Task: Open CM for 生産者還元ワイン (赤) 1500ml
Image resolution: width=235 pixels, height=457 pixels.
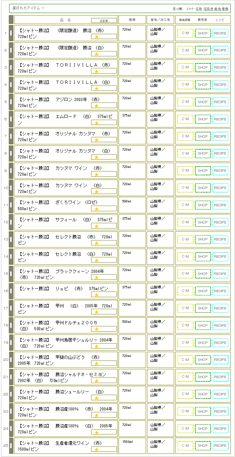Action: (185, 446)
